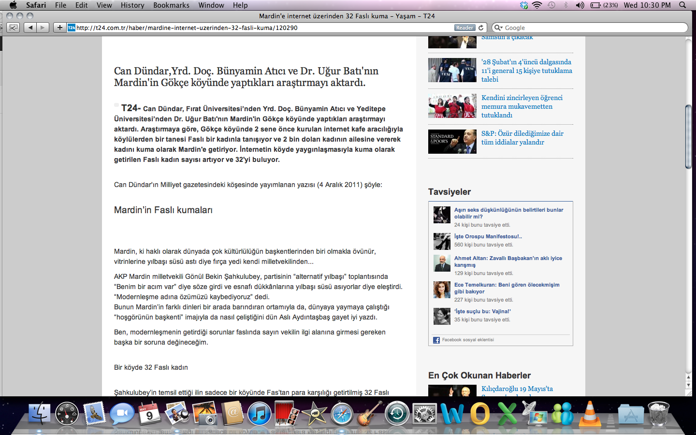Open the Spotlight search magnifier
The width and height of the screenshot is (696, 435).
pyautogui.click(x=682, y=5)
